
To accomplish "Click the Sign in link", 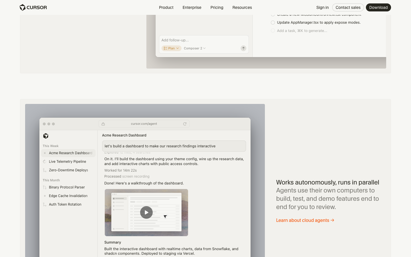I will tap(322, 7).
